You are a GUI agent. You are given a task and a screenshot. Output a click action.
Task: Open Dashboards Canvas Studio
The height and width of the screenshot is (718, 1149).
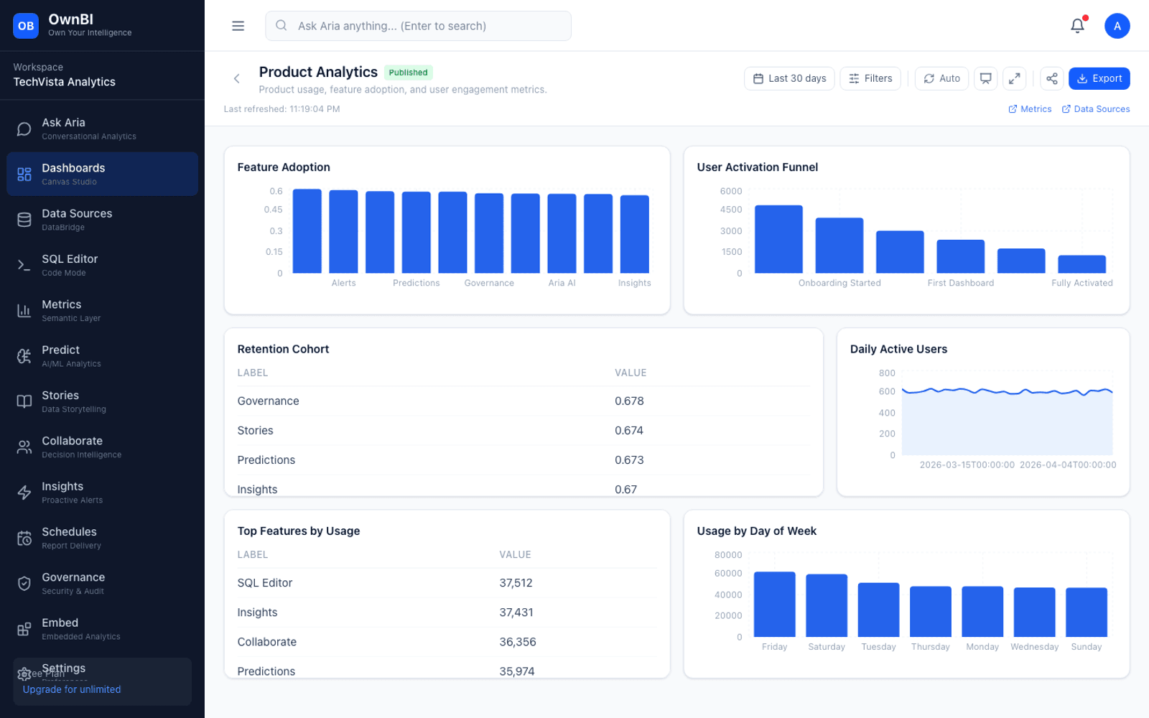(x=102, y=174)
